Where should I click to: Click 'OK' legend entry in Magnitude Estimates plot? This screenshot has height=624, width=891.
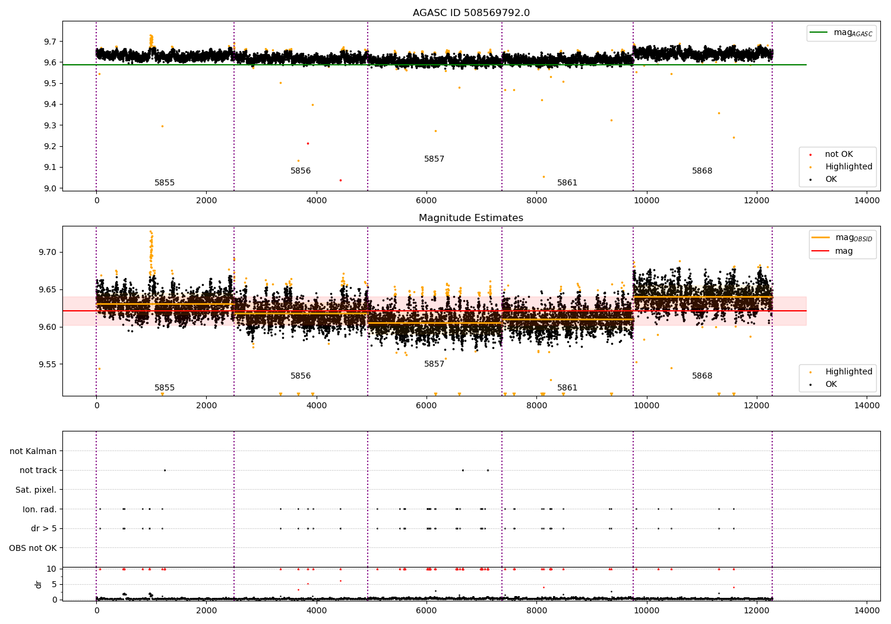tap(831, 385)
